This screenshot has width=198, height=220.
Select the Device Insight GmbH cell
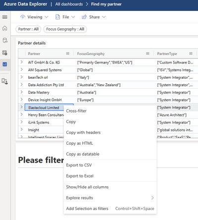click(x=49, y=100)
